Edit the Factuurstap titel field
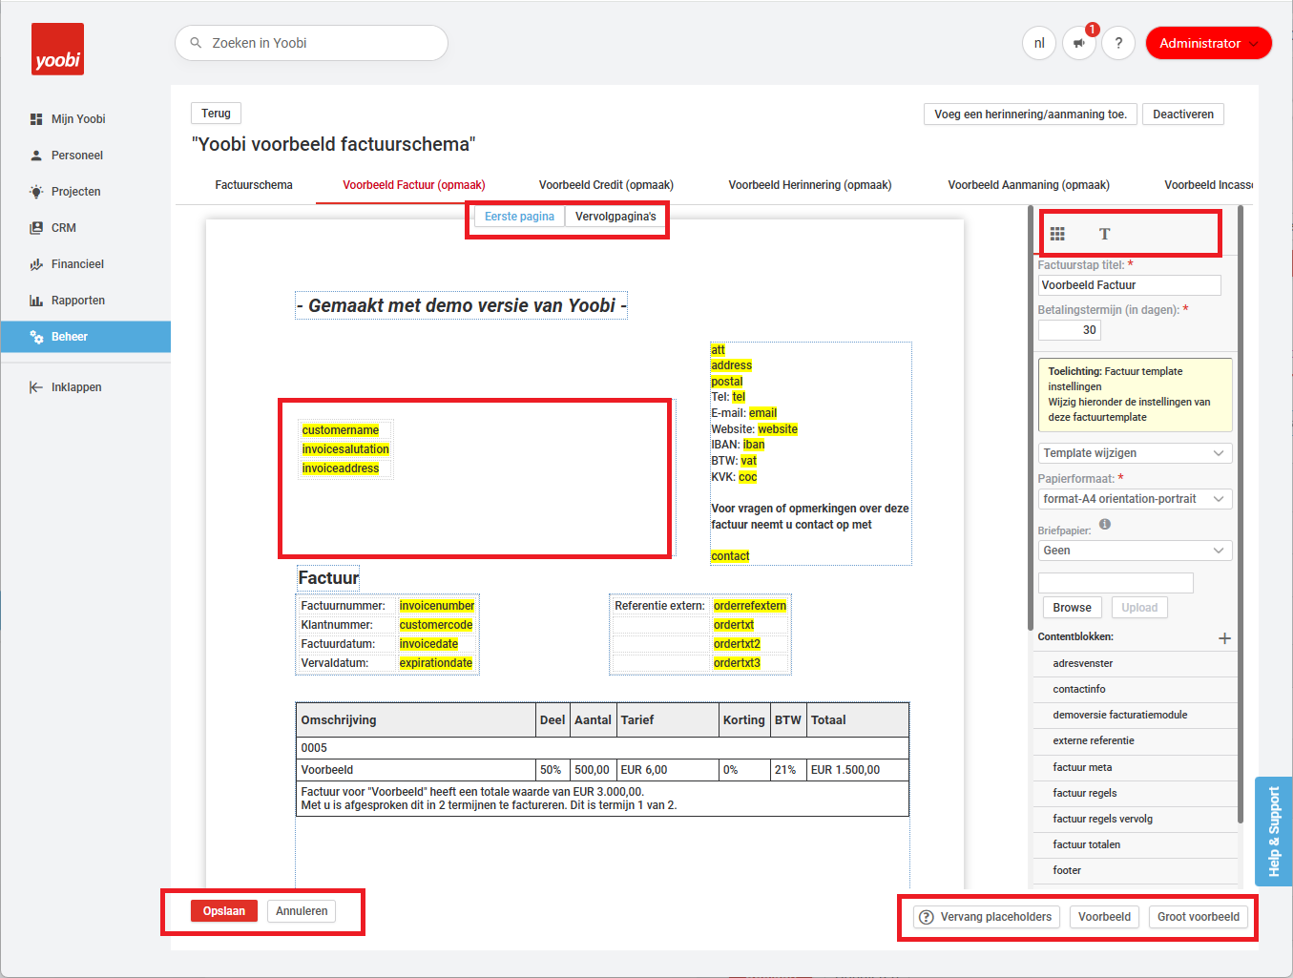This screenshot has height=978, width=1293. pos(1129,285)
